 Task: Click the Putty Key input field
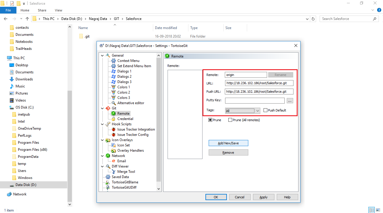(255, 101)
